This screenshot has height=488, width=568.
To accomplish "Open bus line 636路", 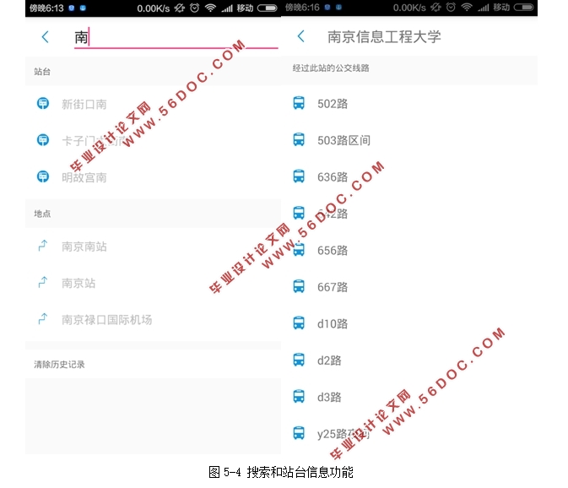I will [333, 177].
